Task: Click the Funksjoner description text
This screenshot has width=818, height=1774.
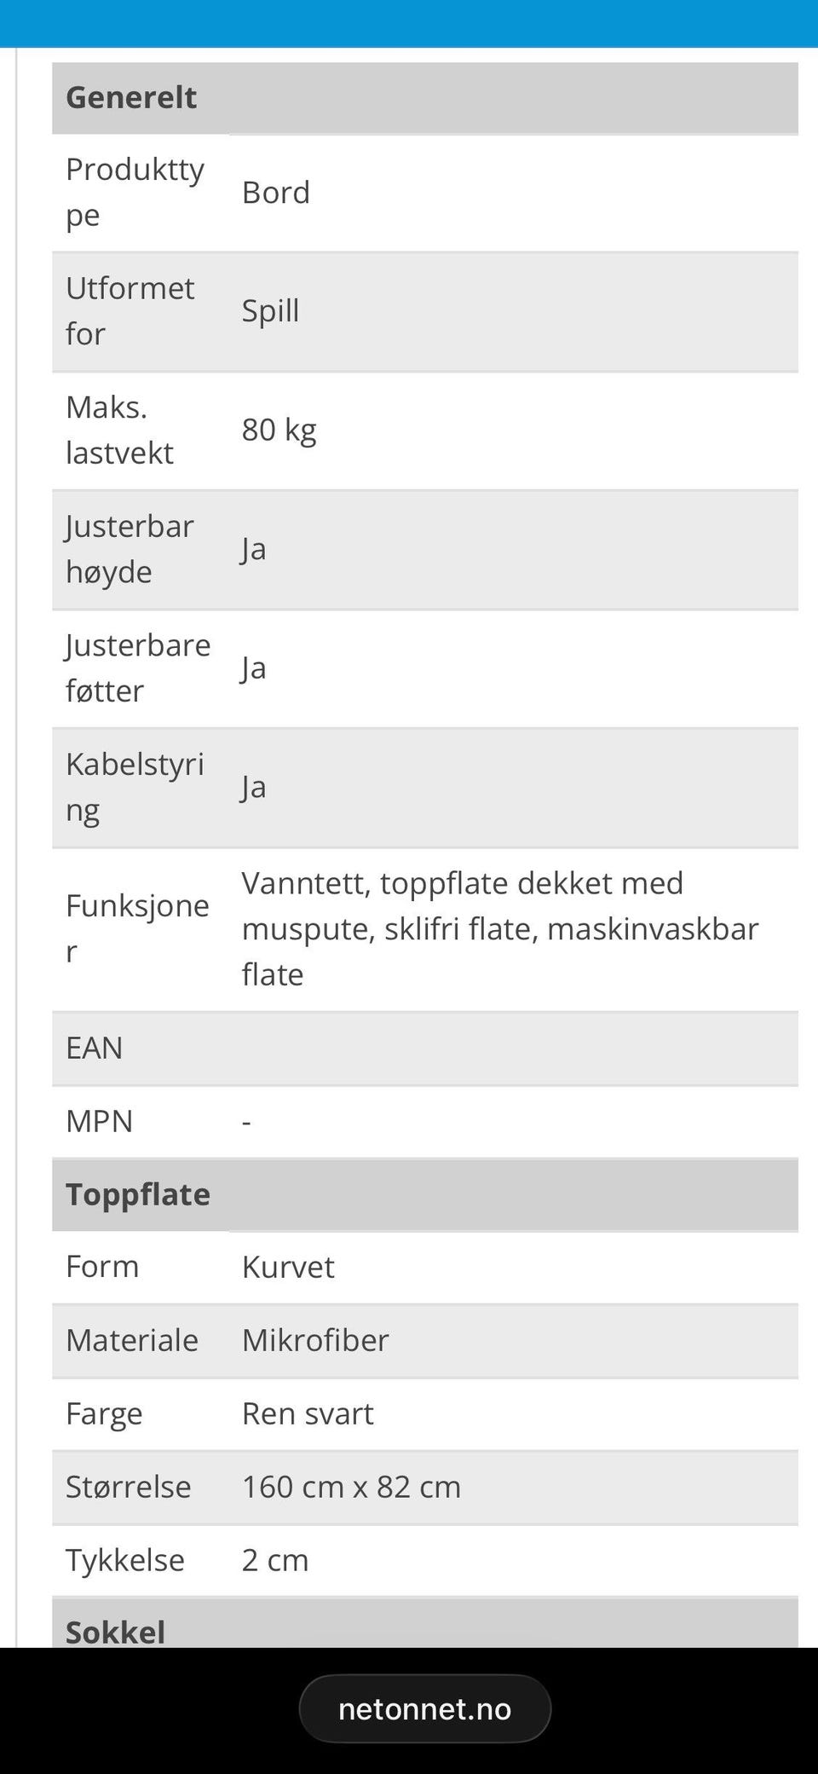Action: tap(500, 928)
